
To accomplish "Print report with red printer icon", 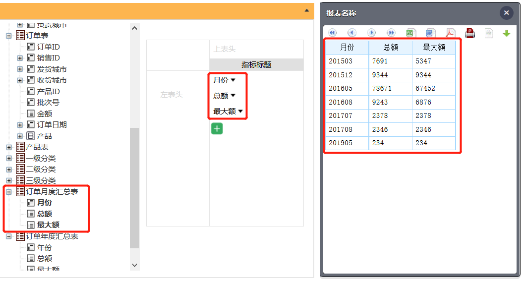I will (469, 33).
